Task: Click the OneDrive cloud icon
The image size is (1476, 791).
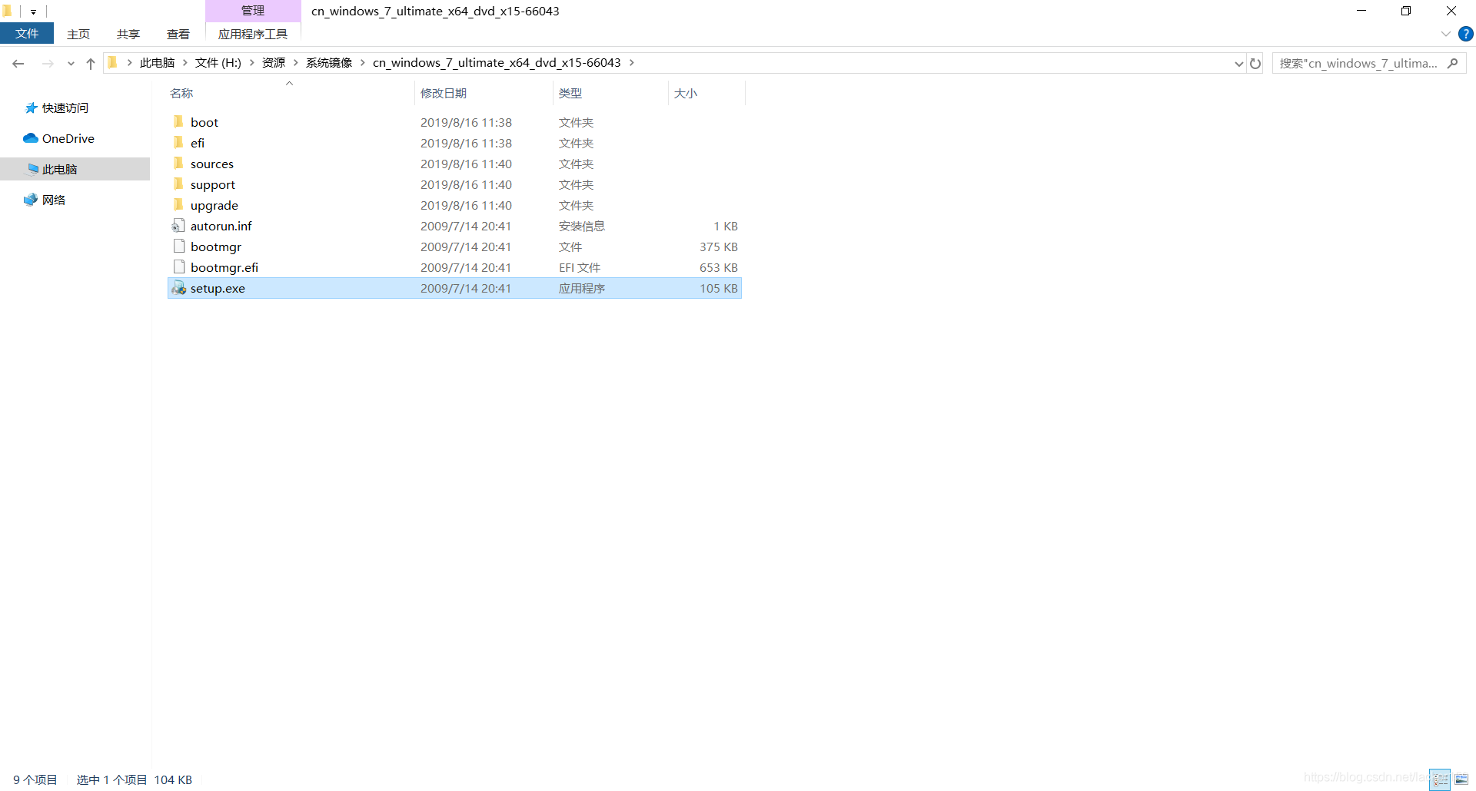Action: [x=31, y=138]
